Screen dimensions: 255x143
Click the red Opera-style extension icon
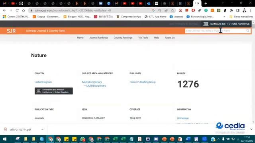(x=193, y=10)
